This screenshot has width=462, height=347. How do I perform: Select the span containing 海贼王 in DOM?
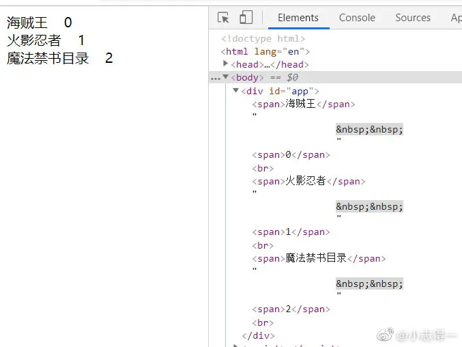pos(304,104)
